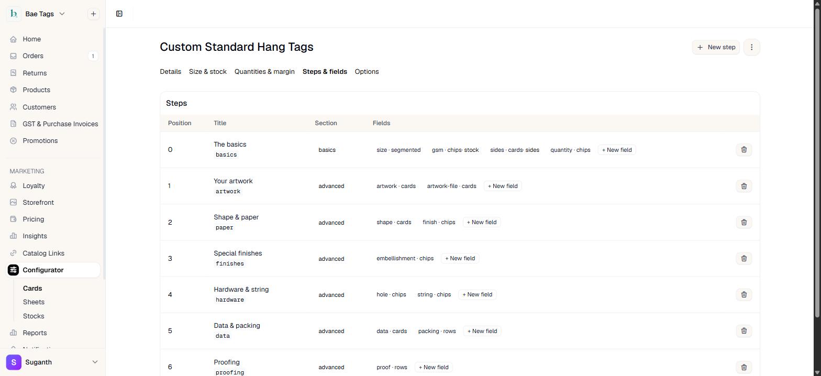Add New field to Hardware & string step
The image size is (821, 376).
tap(478, 294)
